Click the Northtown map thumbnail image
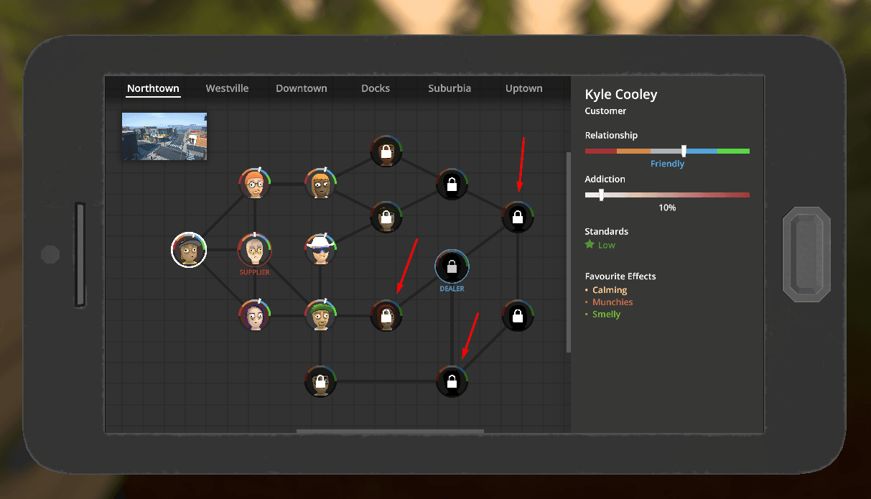The image size is (871, 499). pyautogui.click(x=164, y=136)
